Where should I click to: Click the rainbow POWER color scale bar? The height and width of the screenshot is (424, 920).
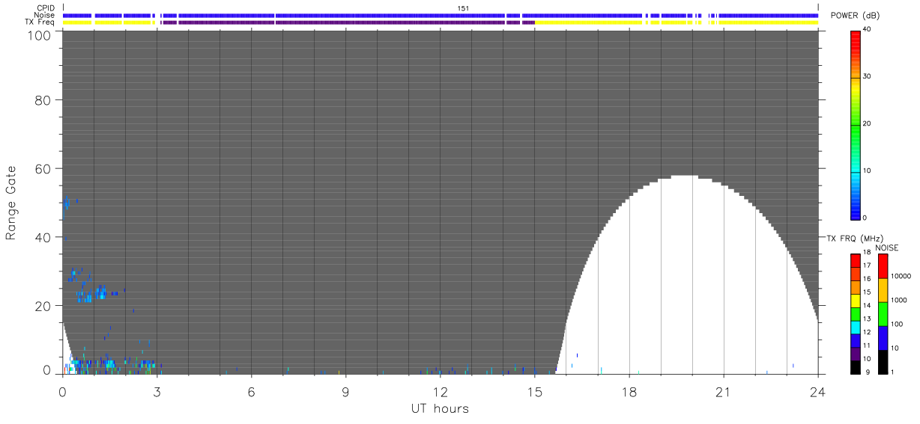coord(855,124)
